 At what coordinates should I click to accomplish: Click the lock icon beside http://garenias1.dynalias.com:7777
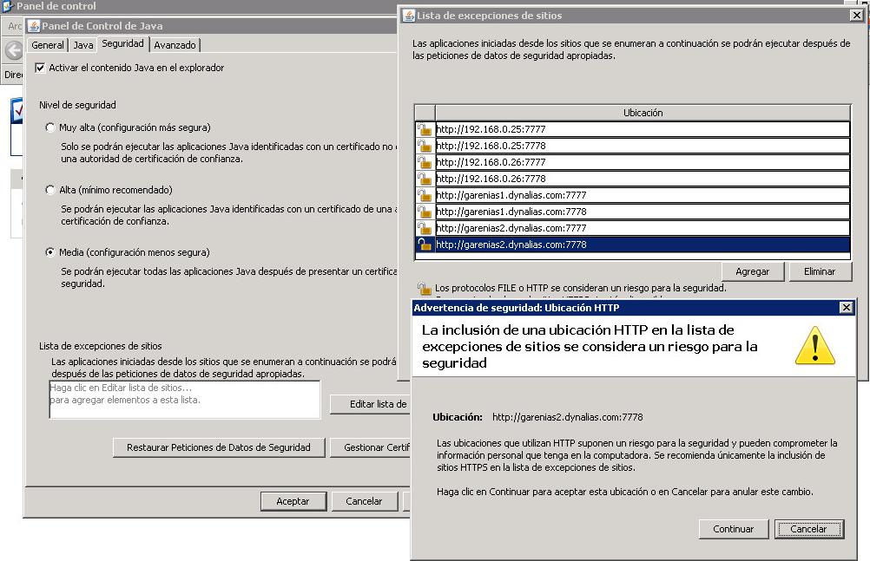(x=425, y=195)
